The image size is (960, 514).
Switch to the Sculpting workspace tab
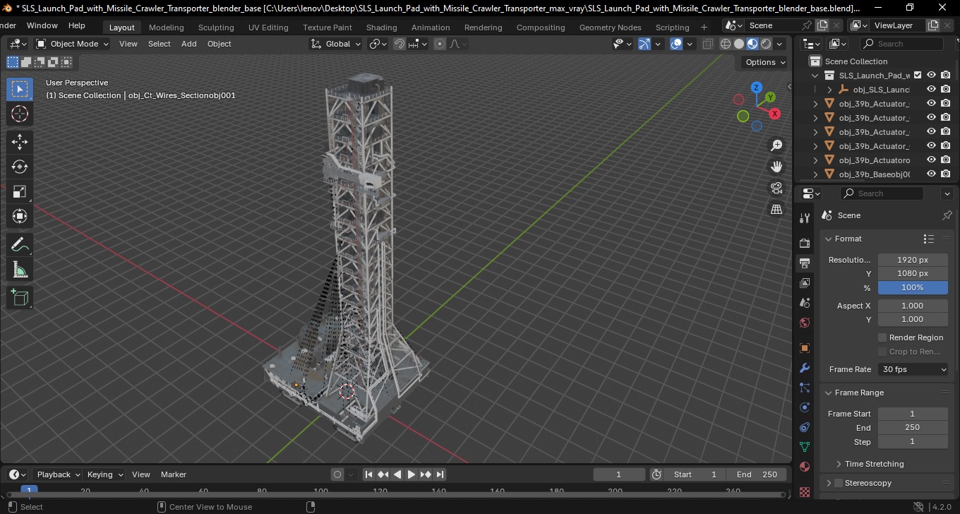(216, 28)
